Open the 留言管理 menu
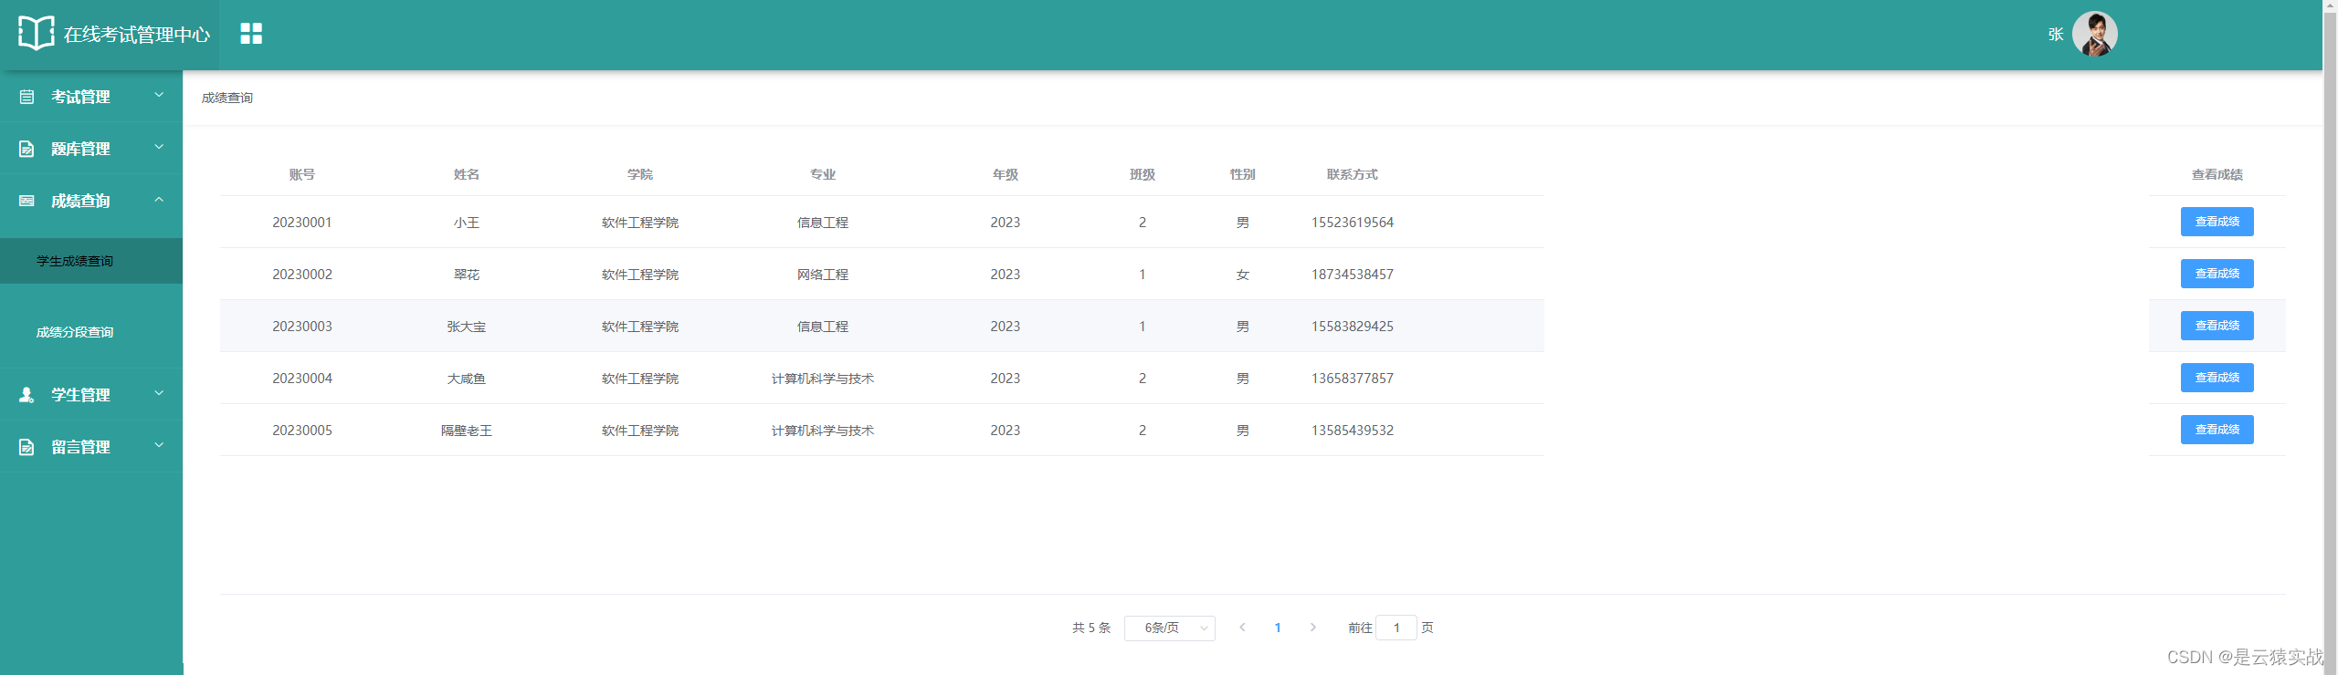Viewport: 2338px width, 675px height. 91,446
